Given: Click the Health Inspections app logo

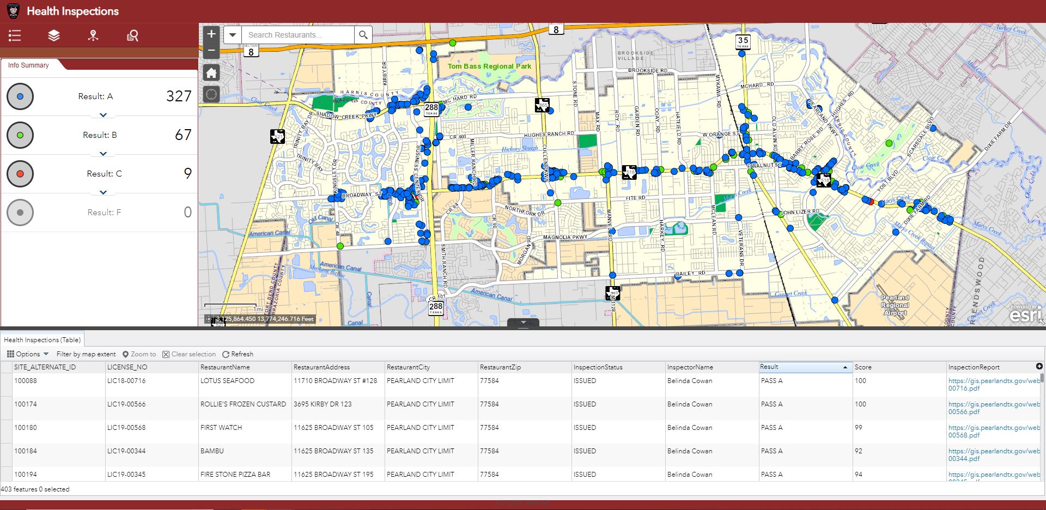Looking at the screenshot, I should coord(13,11).
